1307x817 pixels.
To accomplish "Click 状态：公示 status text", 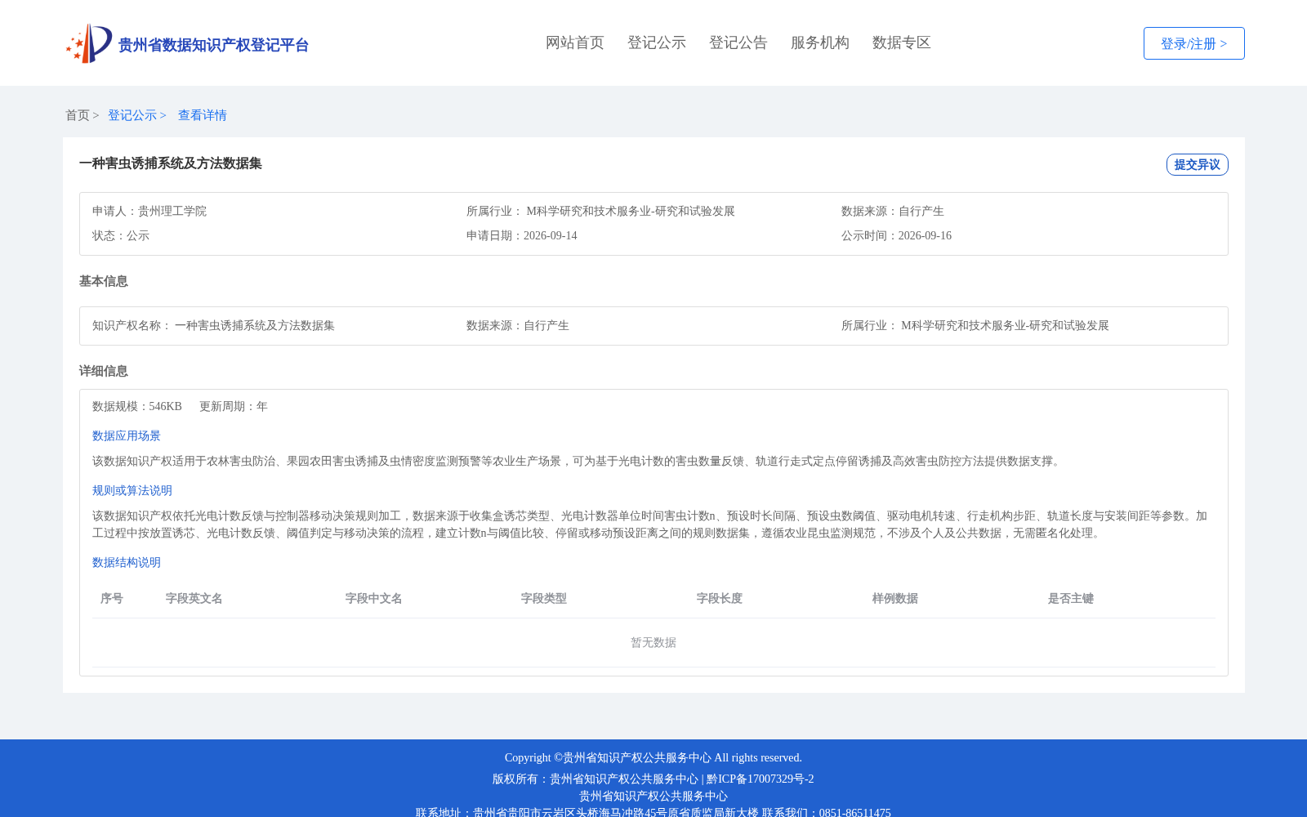I will pos(121,235).
